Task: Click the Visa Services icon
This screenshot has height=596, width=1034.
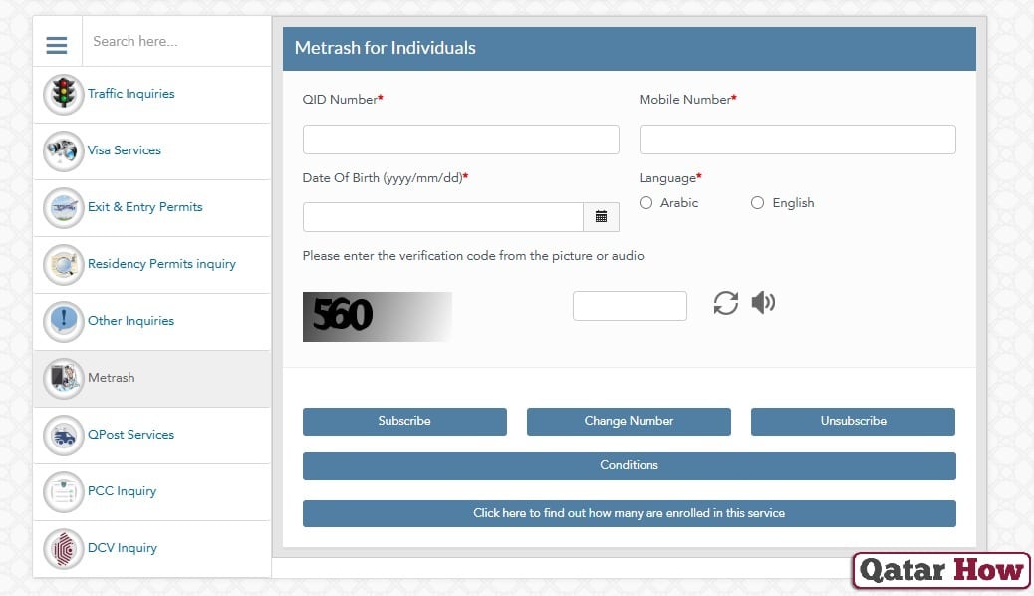Action: 64,150
